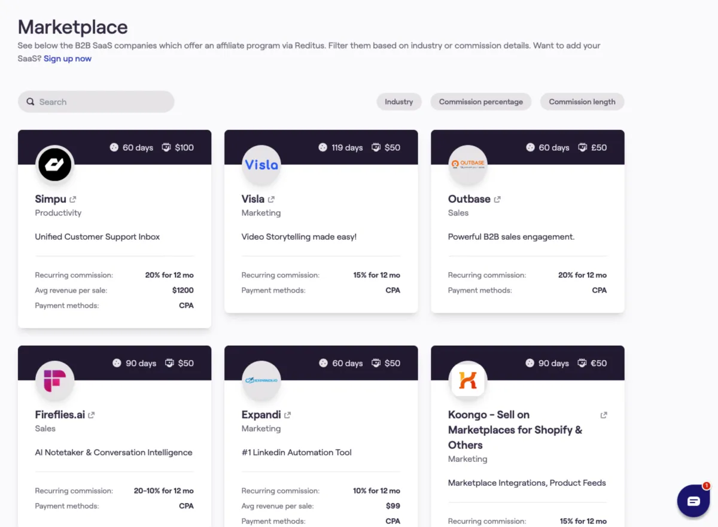The width and height of the screenshot is (718, 527).
Task: Open Koongo external link icon
Action: 604,415
